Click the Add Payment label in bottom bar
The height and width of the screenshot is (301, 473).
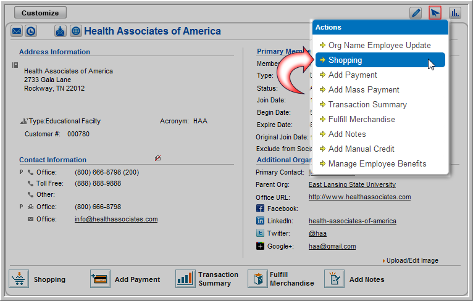coord(137,279)
